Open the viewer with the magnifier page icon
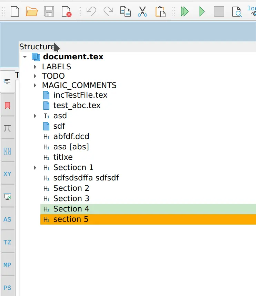The width and height of the screenshot is (256, 296). tap(237, 11)
